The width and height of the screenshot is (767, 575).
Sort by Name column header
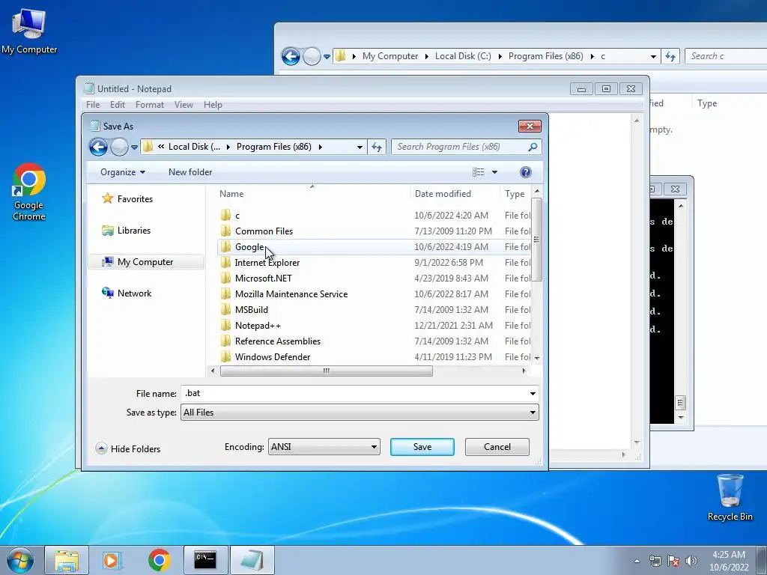(312, 194)
